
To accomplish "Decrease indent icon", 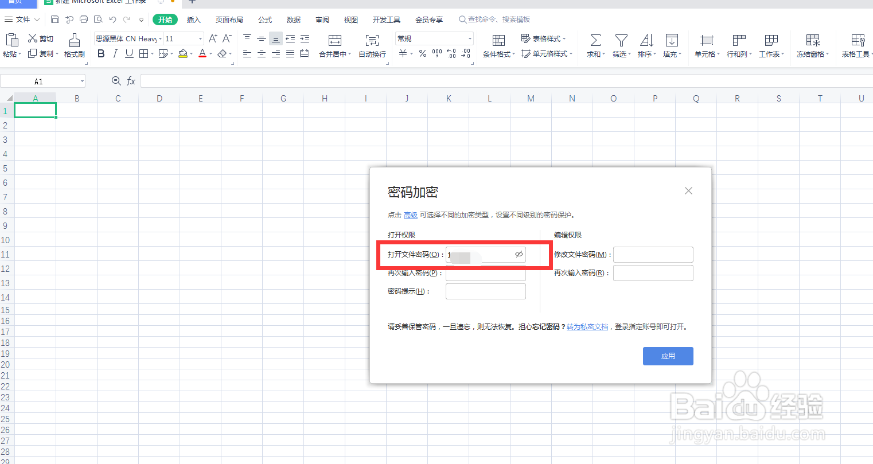I will tap(290, 38).
